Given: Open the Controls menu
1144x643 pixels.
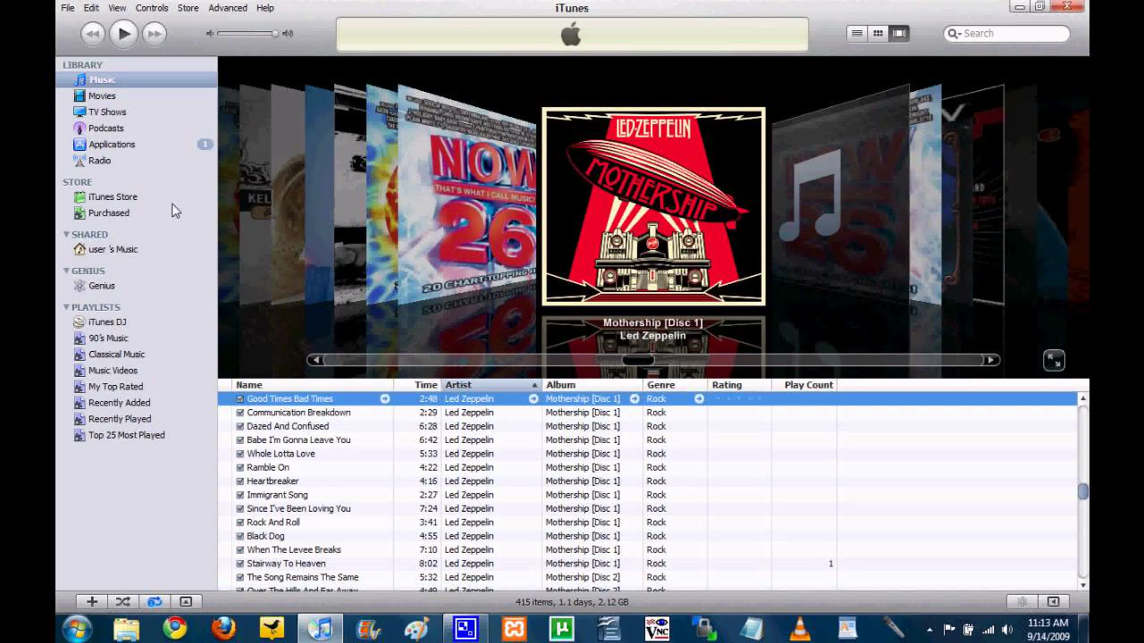Looking at the screenshot, I should pyautogui.click(x=152, y=8).
